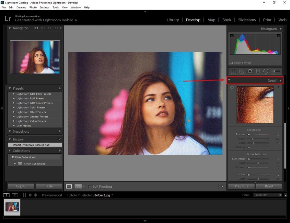
Task: Select the Radial Filter tool
Action: [266, 71]
